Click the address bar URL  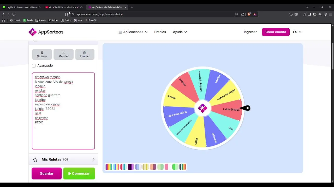100,14
